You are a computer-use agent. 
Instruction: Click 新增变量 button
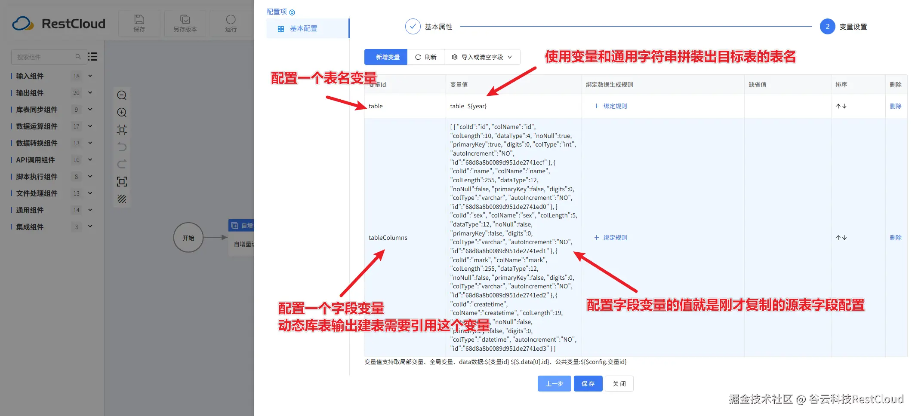[x=386, y=57]
